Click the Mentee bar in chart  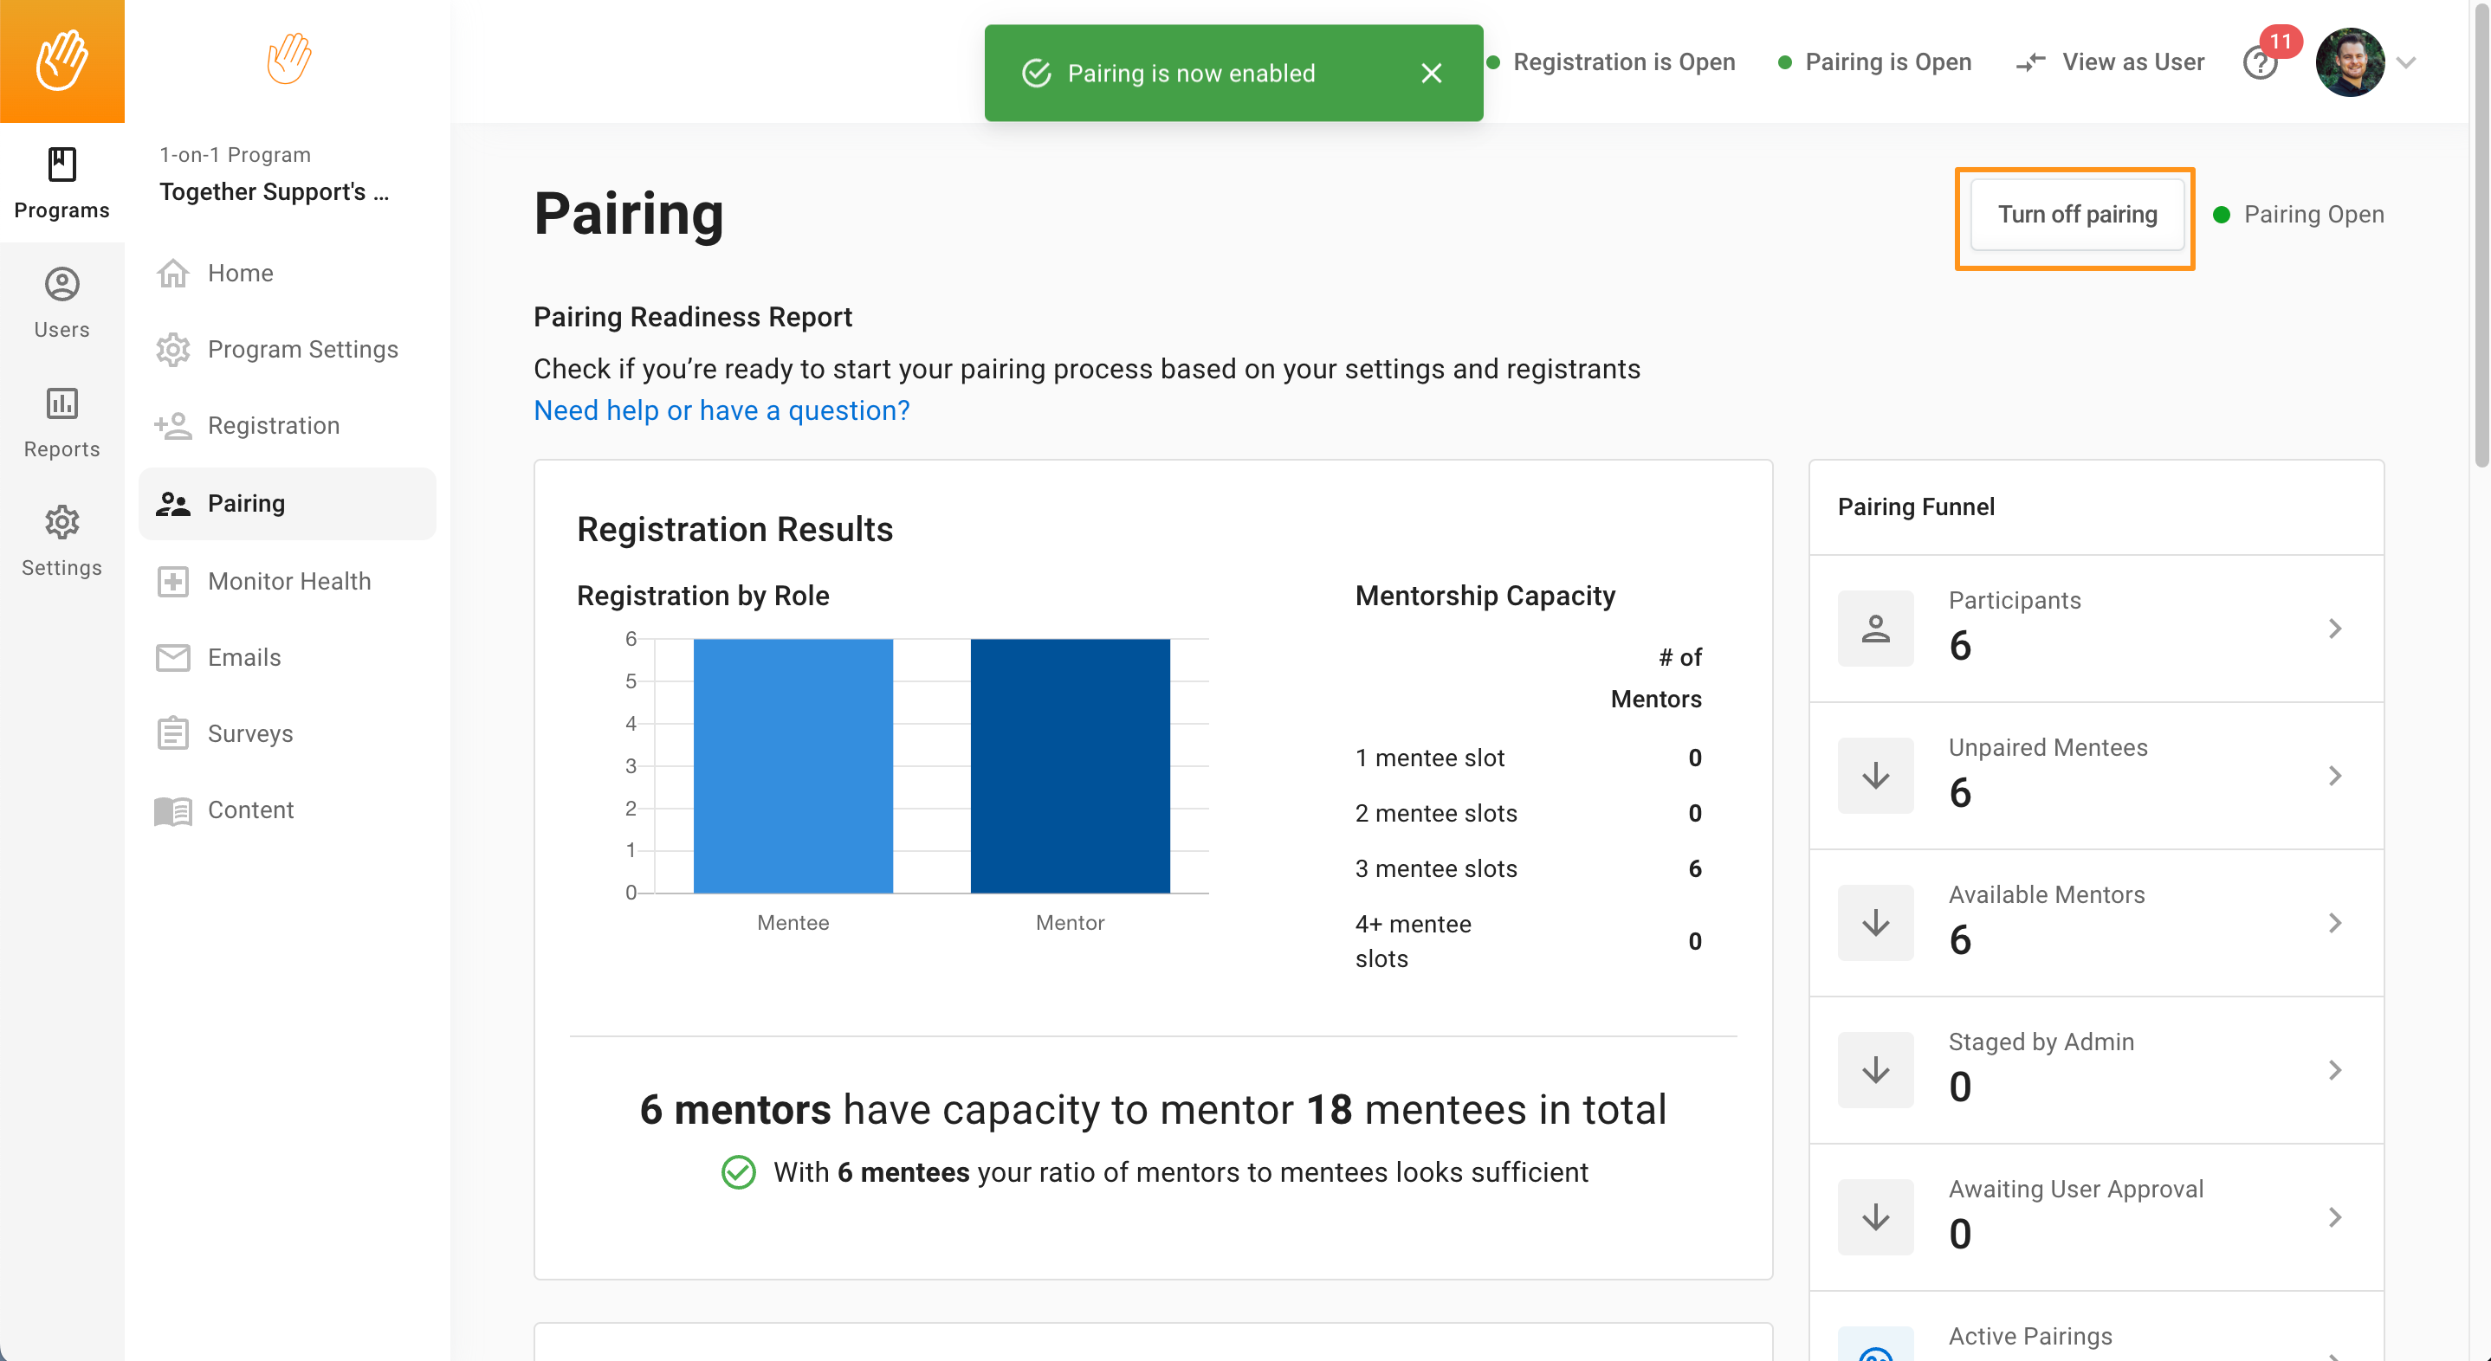(x=793, y=765)
